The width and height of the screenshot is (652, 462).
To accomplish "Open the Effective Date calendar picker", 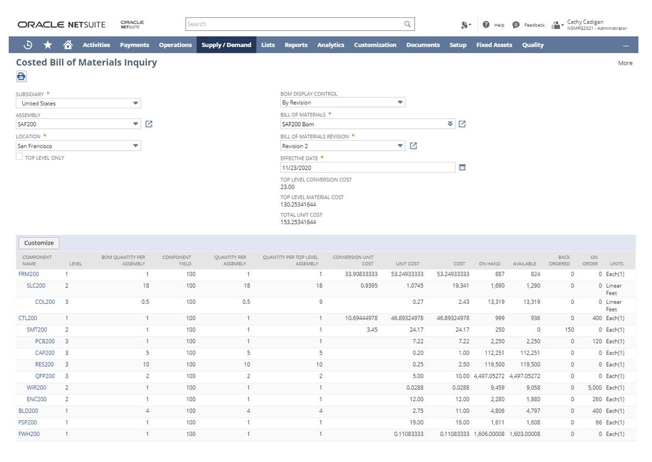I will pos(462,167).
